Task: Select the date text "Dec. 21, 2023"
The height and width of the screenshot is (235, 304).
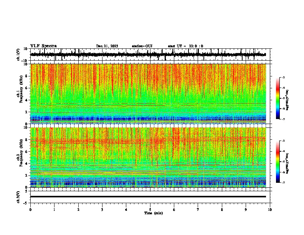Action: coord(107,46)
